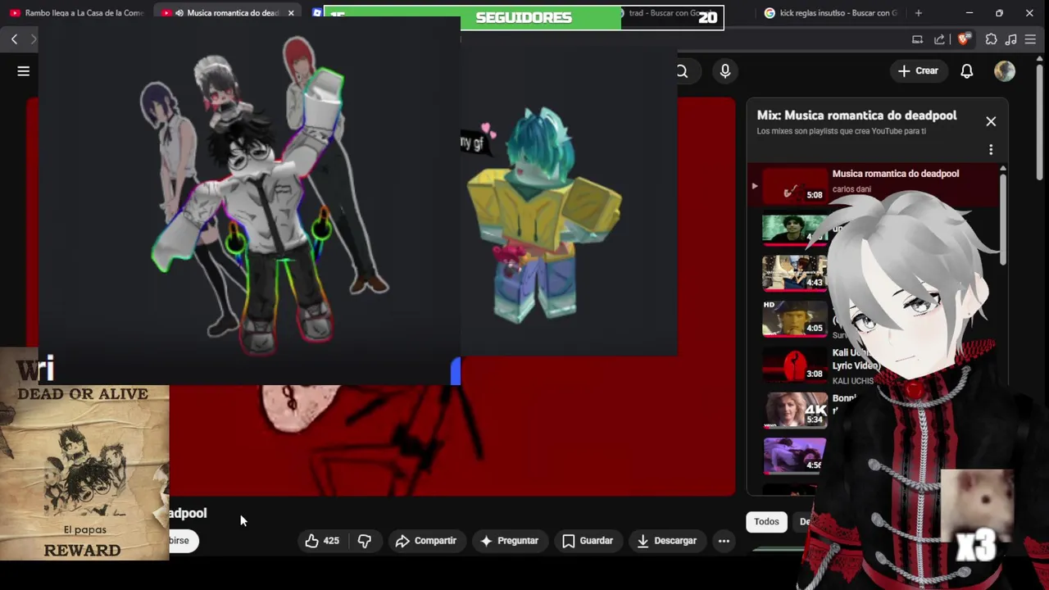Open the YouTube hamburger guide menu
Image resolution: width=1049 pixels, height=590 pixels.
(x=24, y=71)
